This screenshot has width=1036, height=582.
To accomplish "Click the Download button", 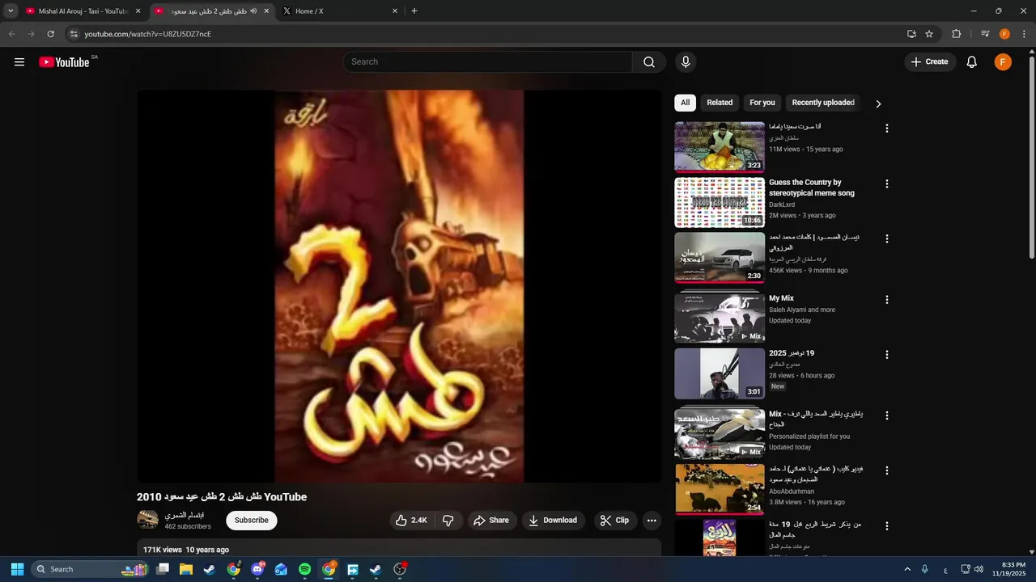I will [553, 521].
